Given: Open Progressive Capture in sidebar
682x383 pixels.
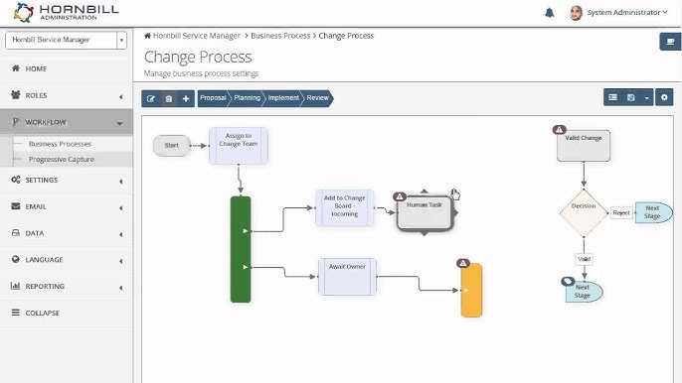Looking at the screenshot, I should pyautogui.click(x=62, y=160).
